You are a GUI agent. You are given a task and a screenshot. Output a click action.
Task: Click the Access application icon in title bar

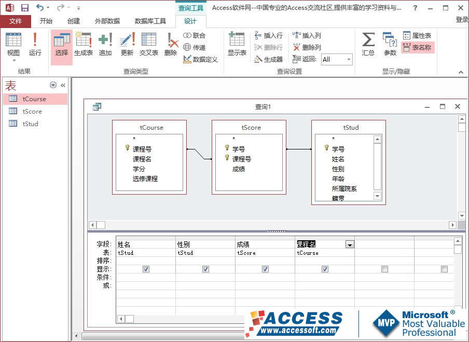[x=9, y=7]
